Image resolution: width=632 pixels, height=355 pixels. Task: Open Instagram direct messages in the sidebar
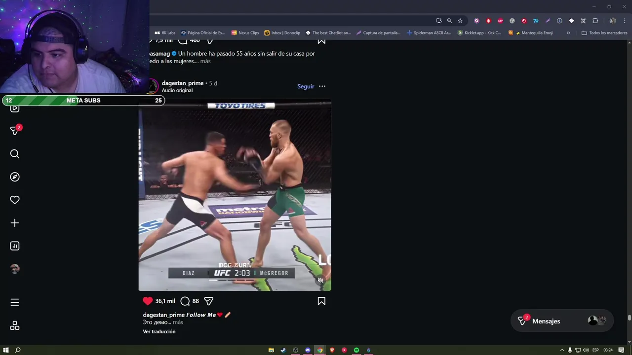[x=15, y=131]
